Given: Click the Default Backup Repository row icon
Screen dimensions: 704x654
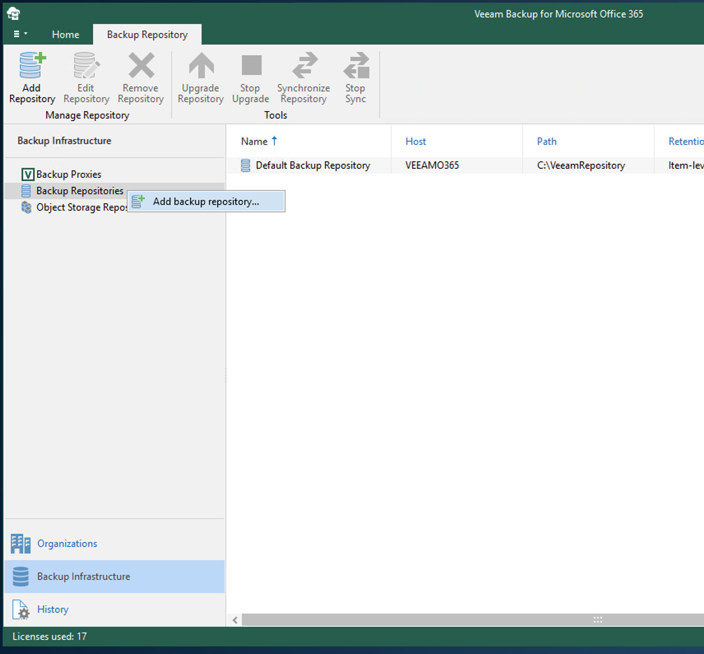Looking at the screenshot, I should [245, 165].
